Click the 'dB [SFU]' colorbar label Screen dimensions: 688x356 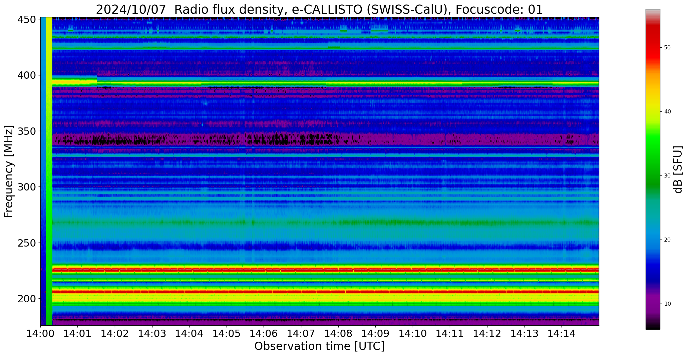[678, 169]
